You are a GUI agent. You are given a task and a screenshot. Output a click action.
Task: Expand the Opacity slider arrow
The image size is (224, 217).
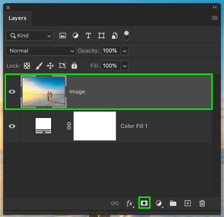point(125,51)
